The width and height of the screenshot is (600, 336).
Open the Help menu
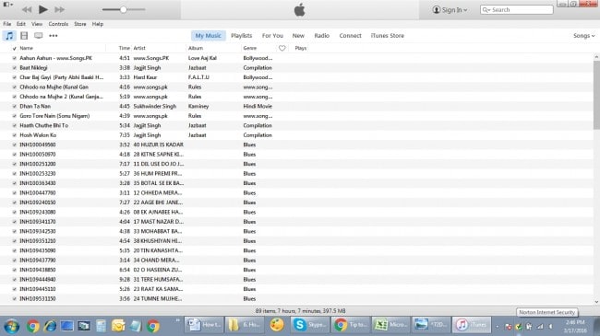point(98,24)
